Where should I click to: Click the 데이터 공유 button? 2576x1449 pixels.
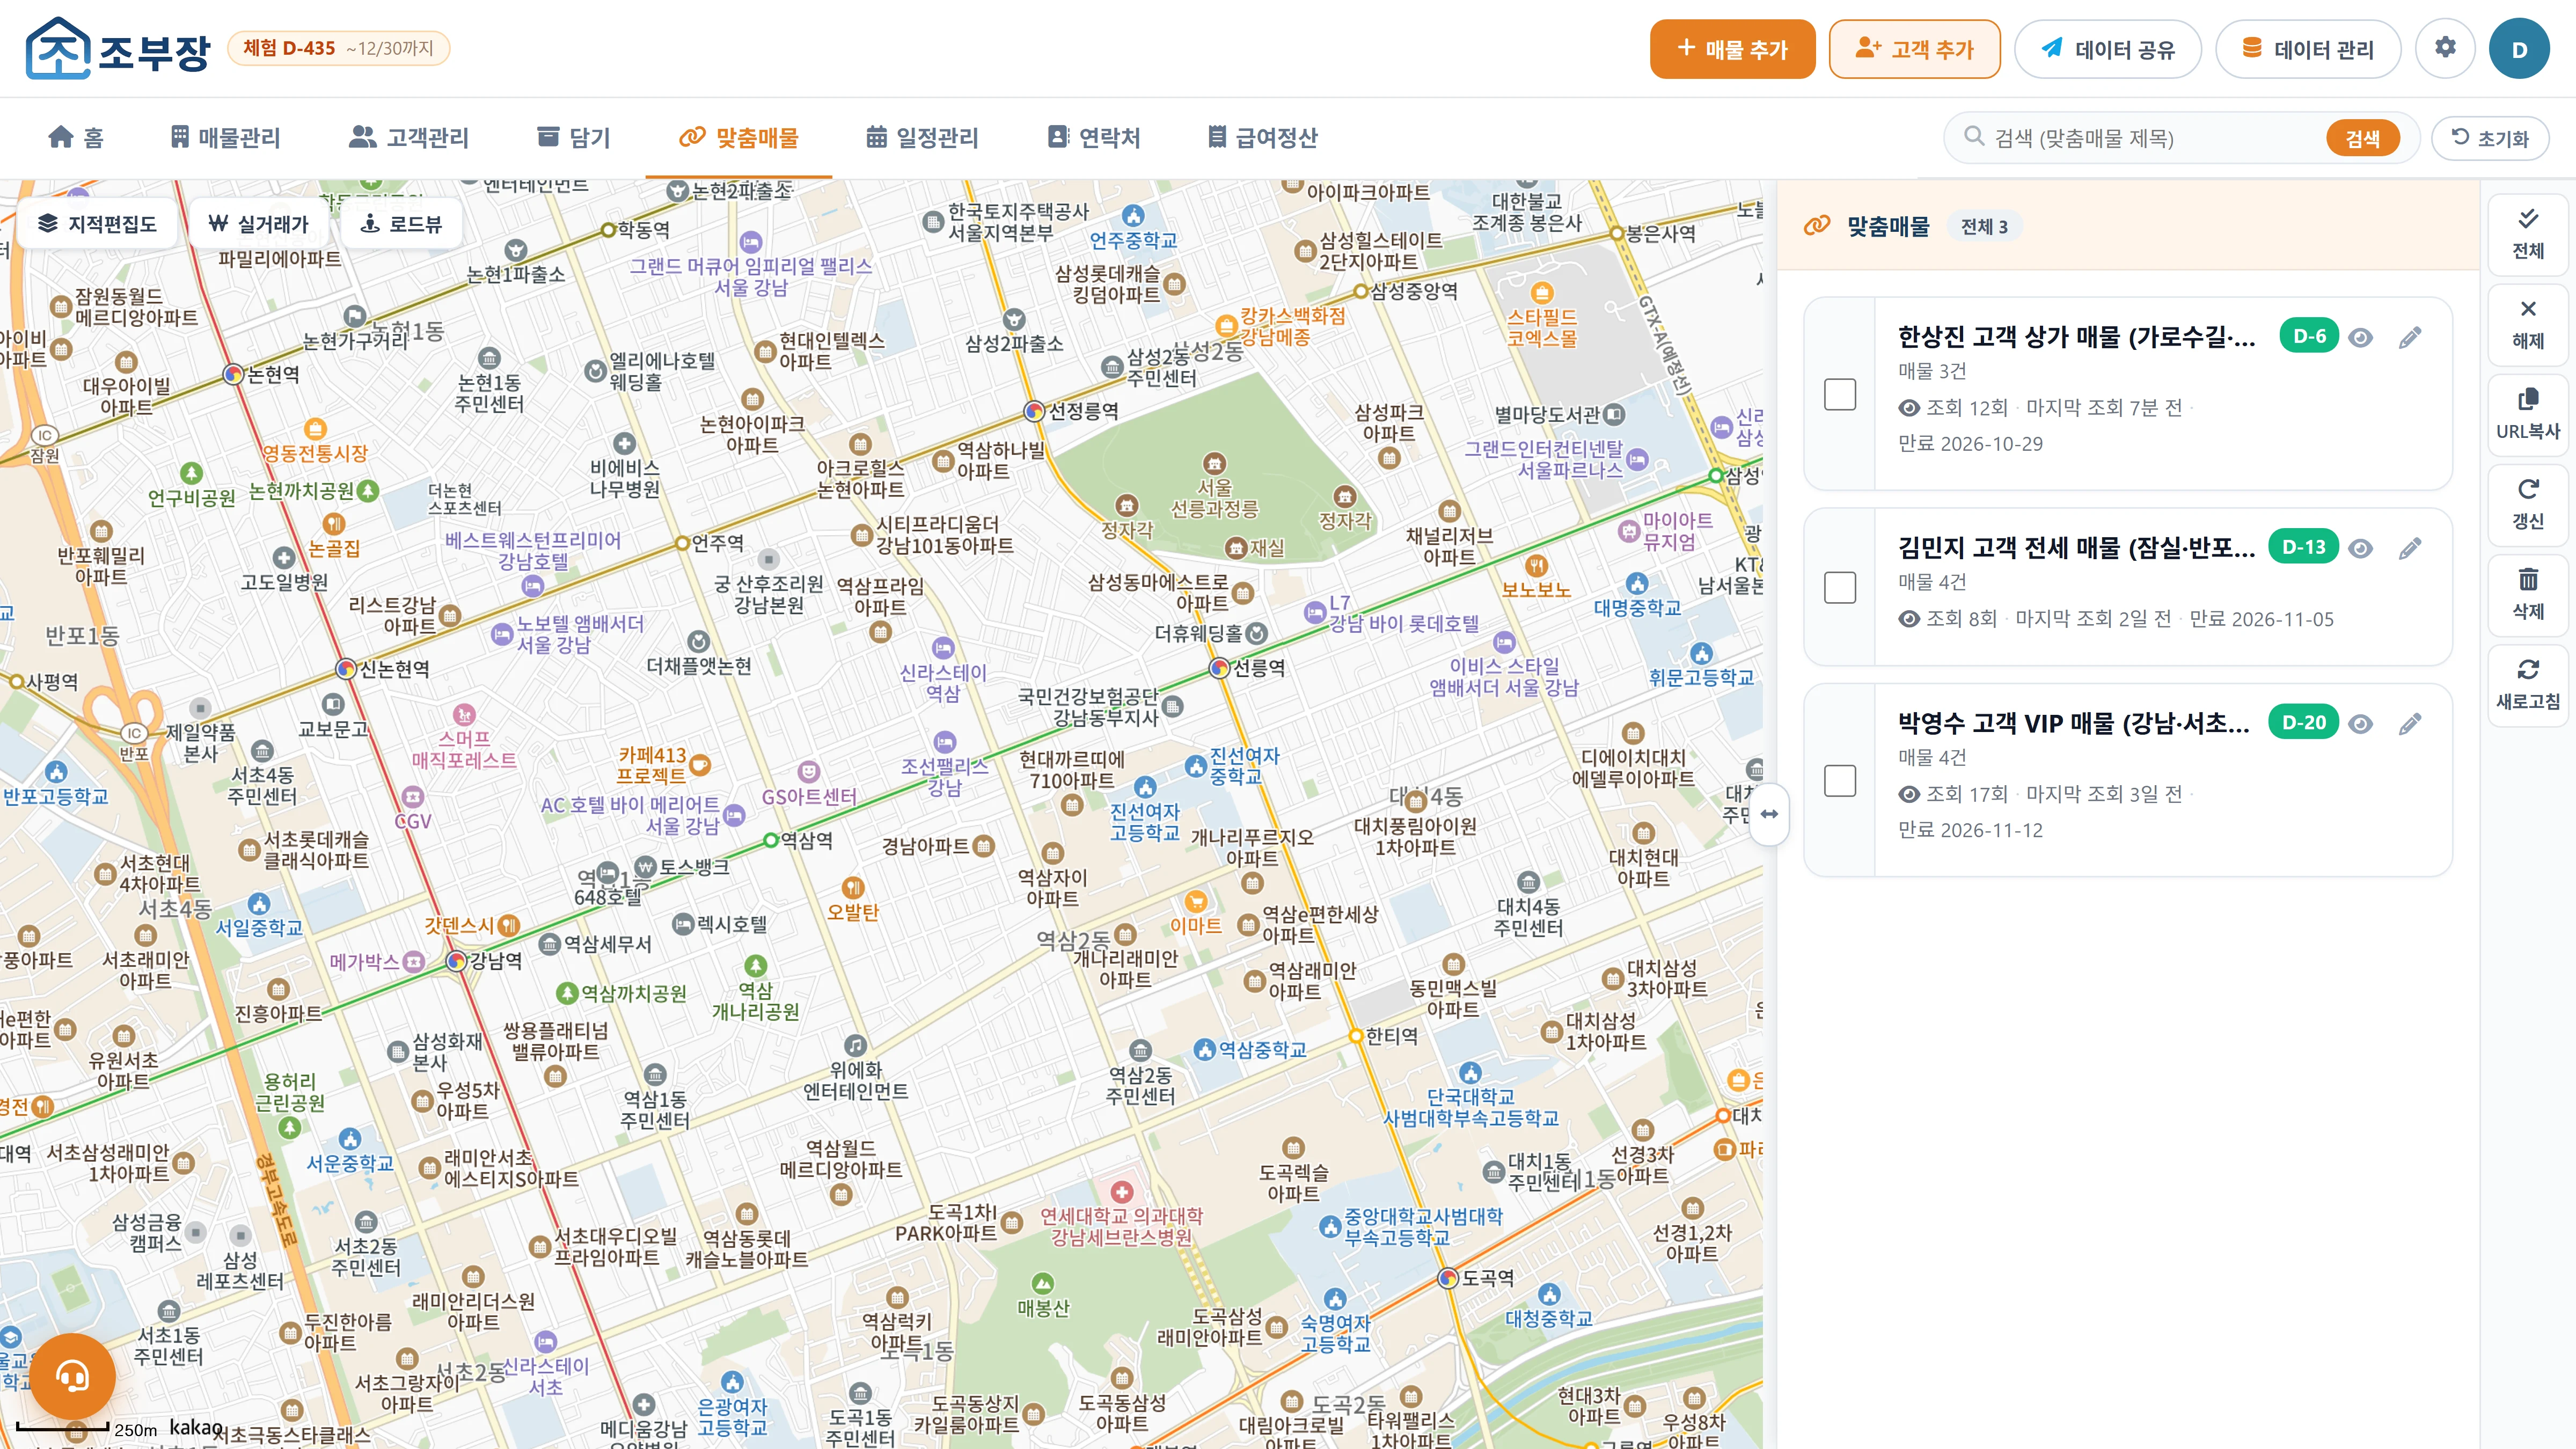[2107, 49]
